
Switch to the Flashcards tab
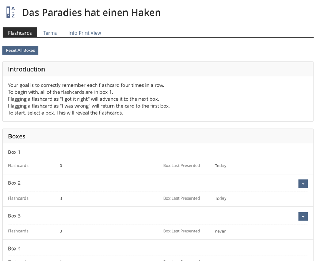pyautogui.click(x=20, y=33)
